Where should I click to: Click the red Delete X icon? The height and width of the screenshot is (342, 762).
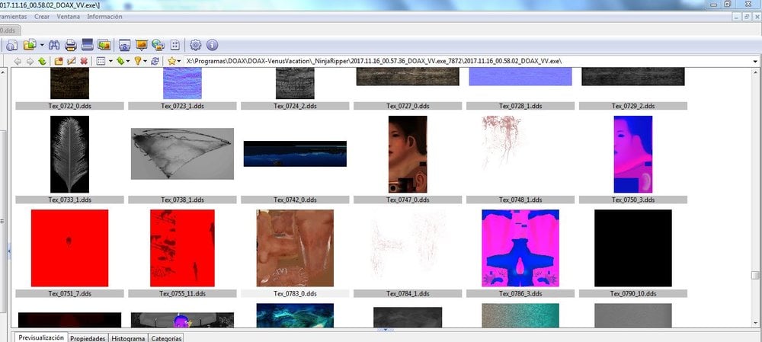pos(84,61)
